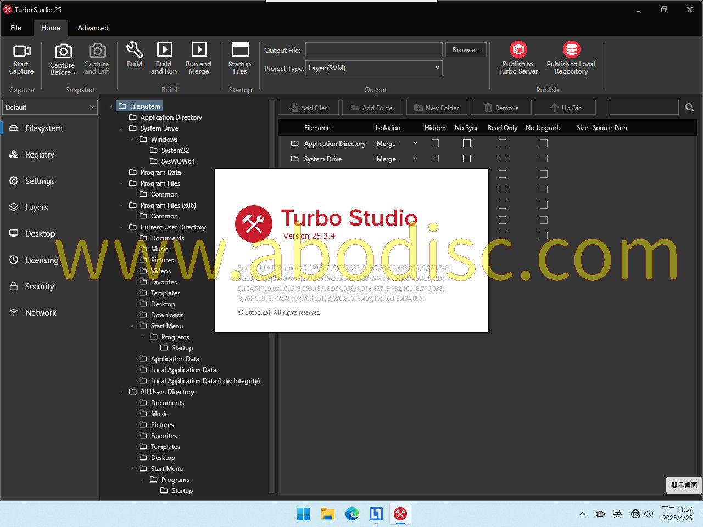703x527 pixels.
Task: Click the Turbo Studio taskbar icon
Action: 400,514
